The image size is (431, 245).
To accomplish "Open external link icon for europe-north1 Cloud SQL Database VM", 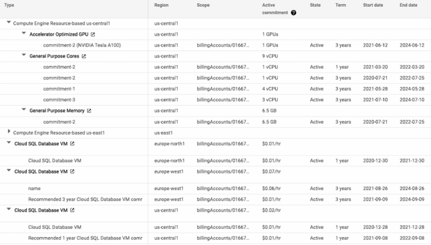I will tap(72, 144).
